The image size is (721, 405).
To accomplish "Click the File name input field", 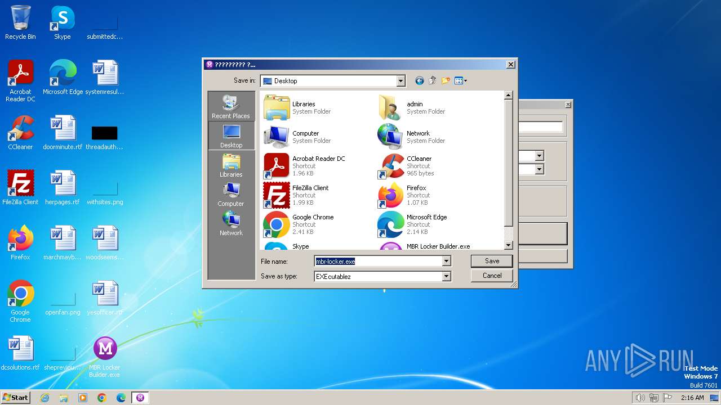I will 378,261.
